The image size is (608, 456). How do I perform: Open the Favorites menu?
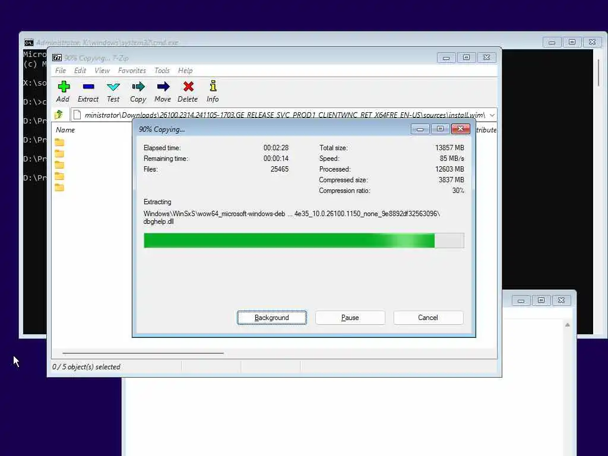132,71
